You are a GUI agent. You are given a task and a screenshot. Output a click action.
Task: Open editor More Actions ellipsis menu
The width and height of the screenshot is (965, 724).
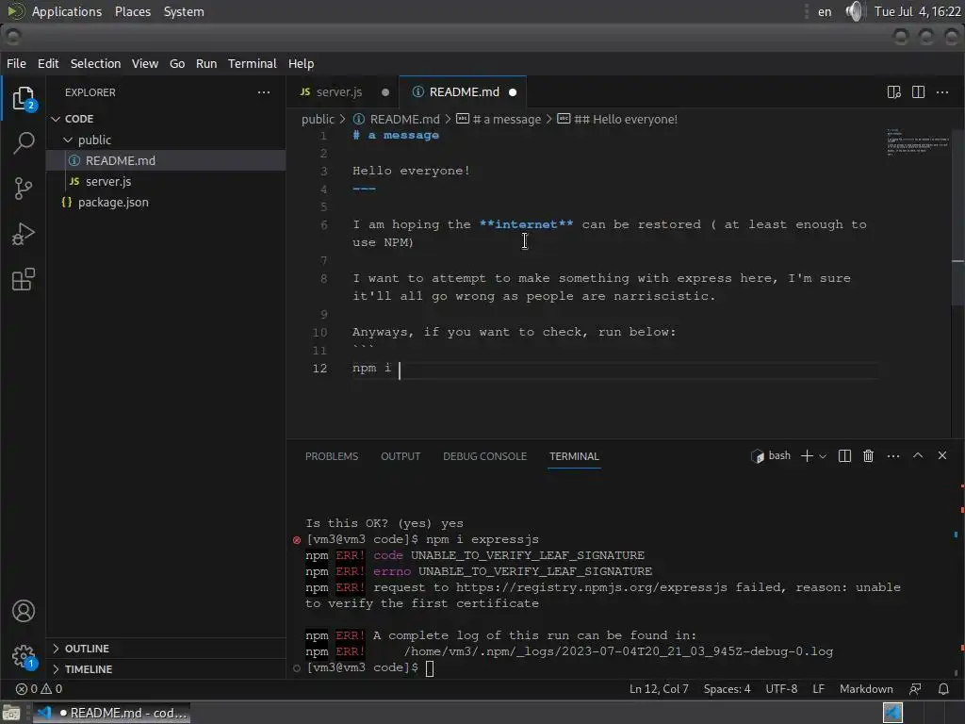[942, 92]
